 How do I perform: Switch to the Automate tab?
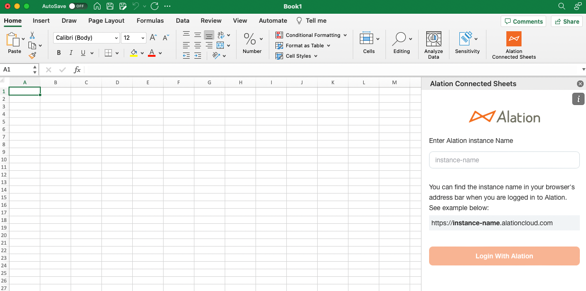tap(273, 20)
